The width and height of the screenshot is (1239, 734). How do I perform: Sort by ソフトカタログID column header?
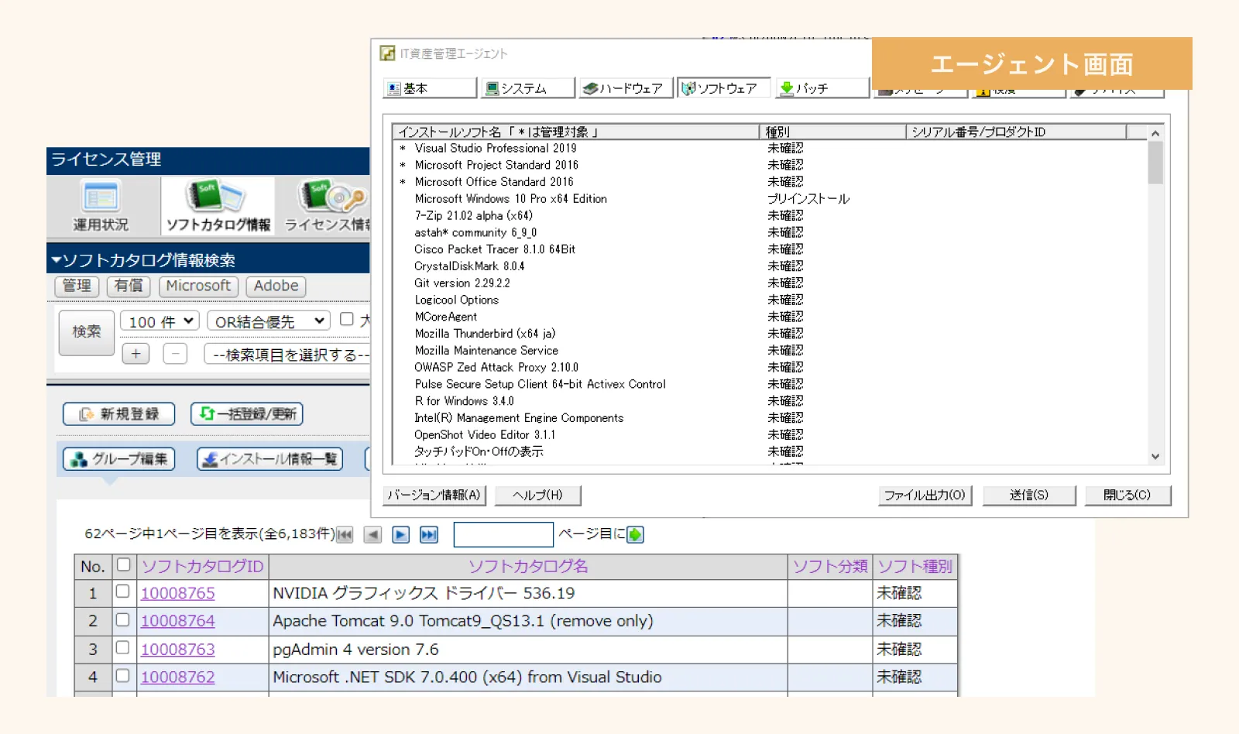(203, 567)
